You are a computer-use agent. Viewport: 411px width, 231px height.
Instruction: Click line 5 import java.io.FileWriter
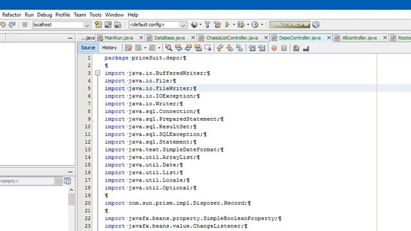pyautogui.click(x=150, y=89)
